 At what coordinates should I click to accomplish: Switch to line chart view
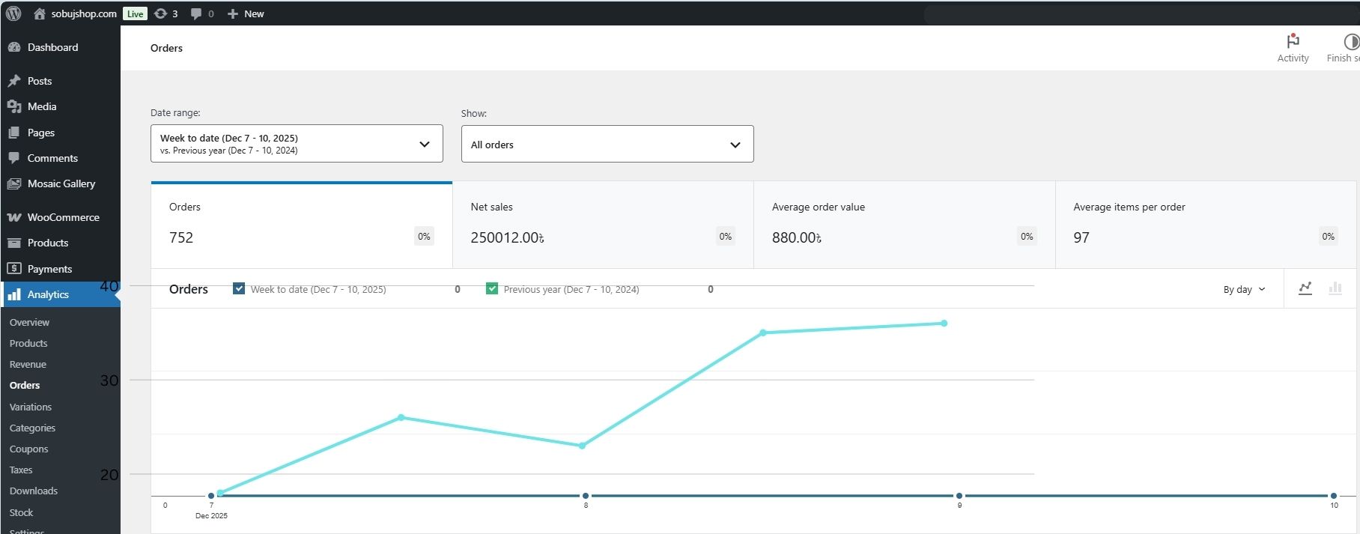tap(1305, 288)
